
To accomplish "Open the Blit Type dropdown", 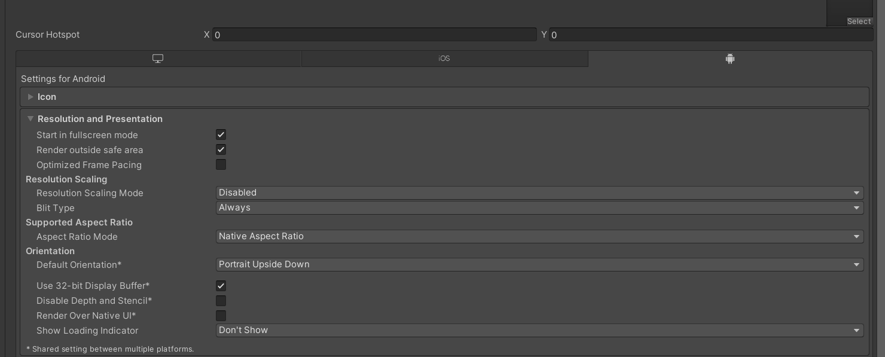I will pyautogui.click(x=539, y=208).
